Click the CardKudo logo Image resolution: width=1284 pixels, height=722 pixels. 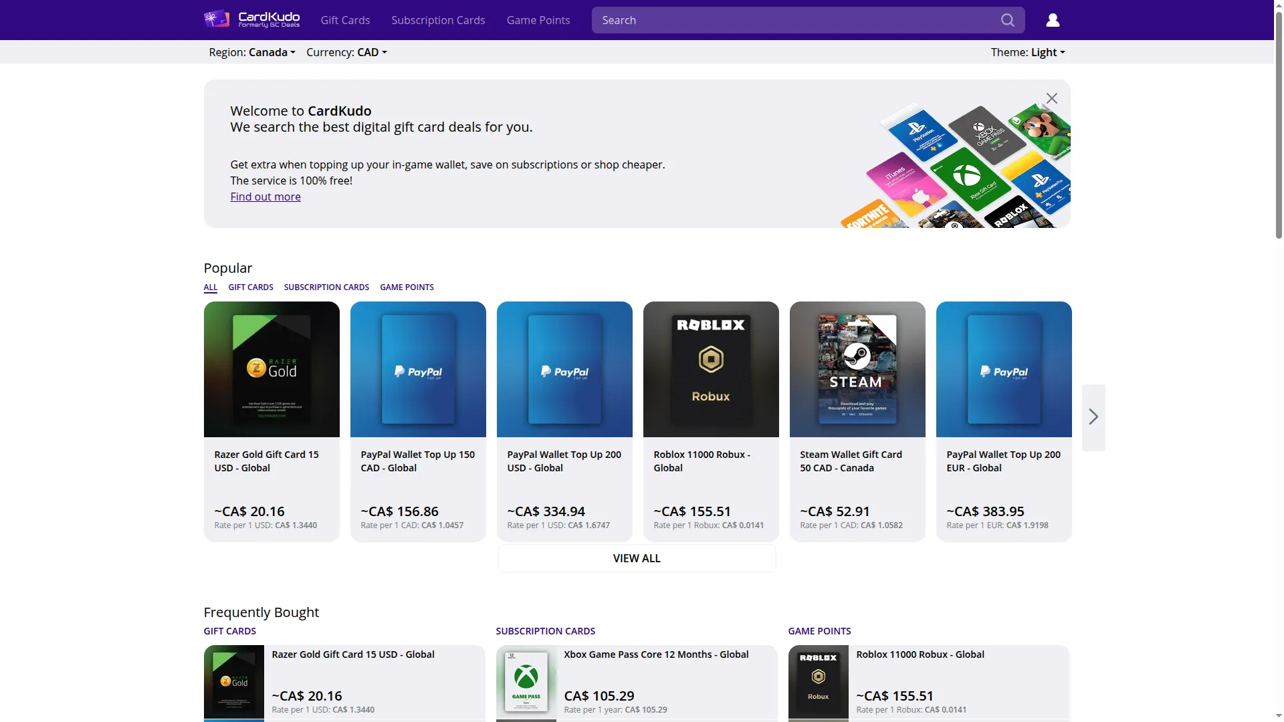(x=252, y=19)
